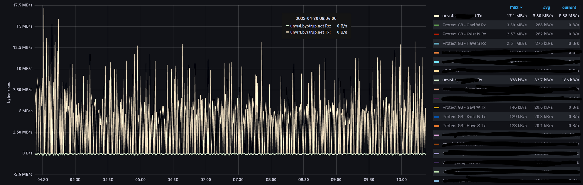The width and height of the screenshot is (583, 185).
Task: Toggle Protect G3 - Kvist N Rx series visibility
Action: (464, 34)
